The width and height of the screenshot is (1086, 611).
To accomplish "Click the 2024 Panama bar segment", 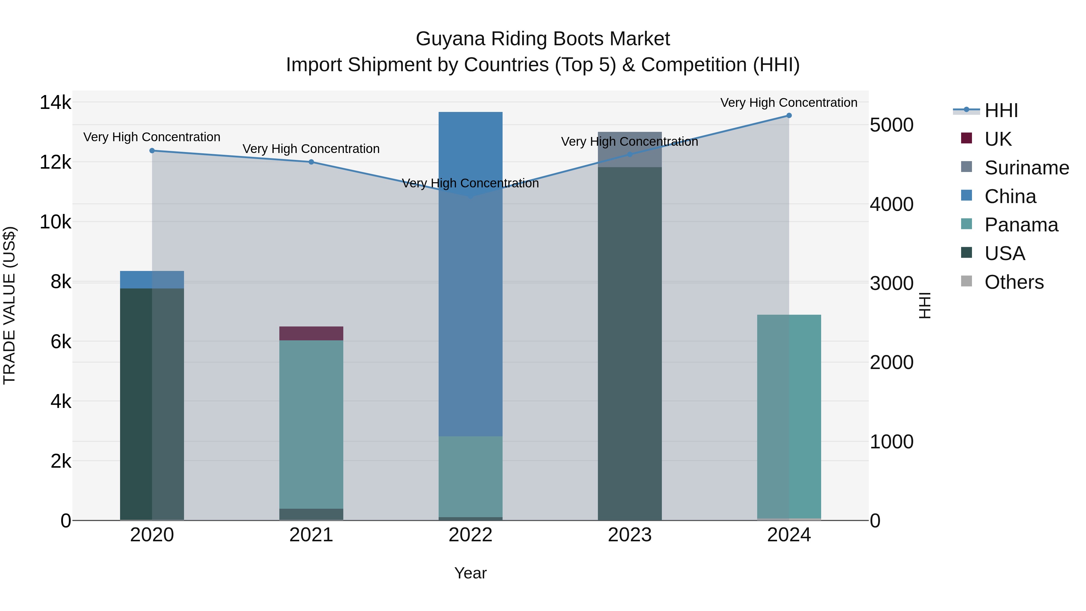I will pos(789,416).
